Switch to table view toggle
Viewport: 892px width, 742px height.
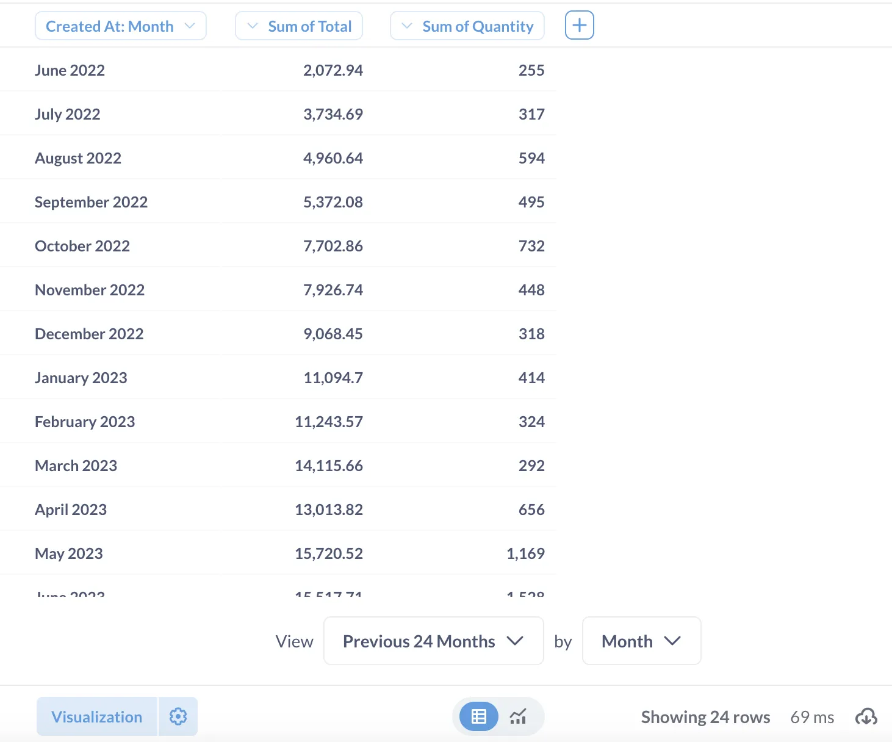point(479,716)
